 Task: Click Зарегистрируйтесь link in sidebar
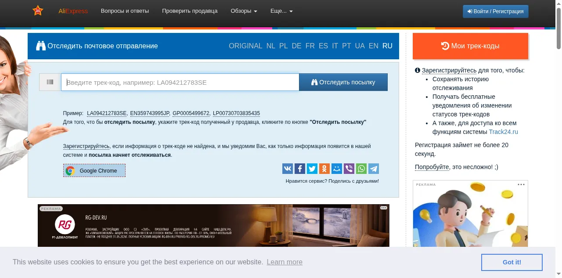(x=449, y=70)
